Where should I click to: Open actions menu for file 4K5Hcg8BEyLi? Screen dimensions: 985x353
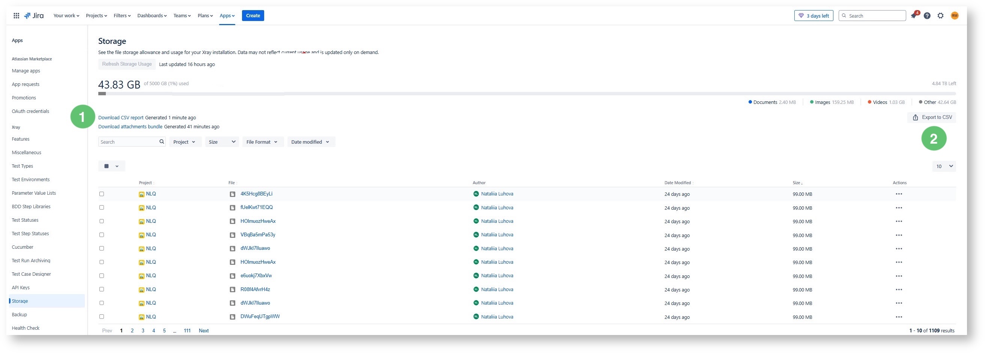(x=899, y=194)
